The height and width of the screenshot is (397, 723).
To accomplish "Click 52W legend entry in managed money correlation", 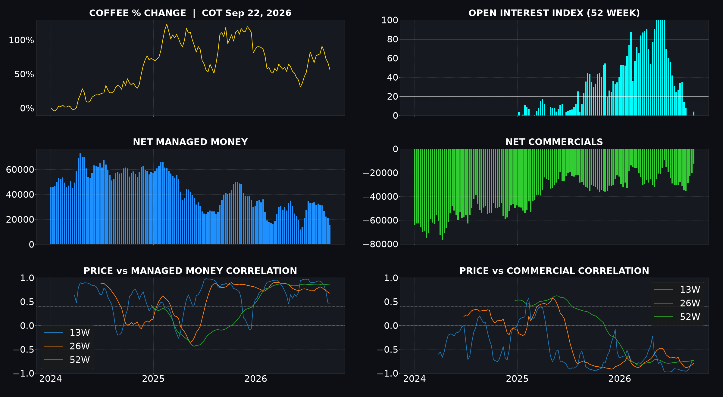I will click(x=67, y=360).
